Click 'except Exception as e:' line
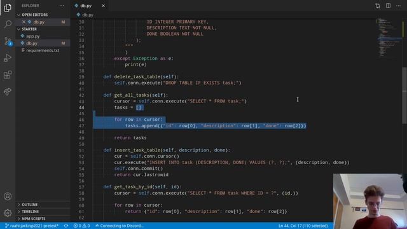Screen dimensions: 407x229 (144, 59)
